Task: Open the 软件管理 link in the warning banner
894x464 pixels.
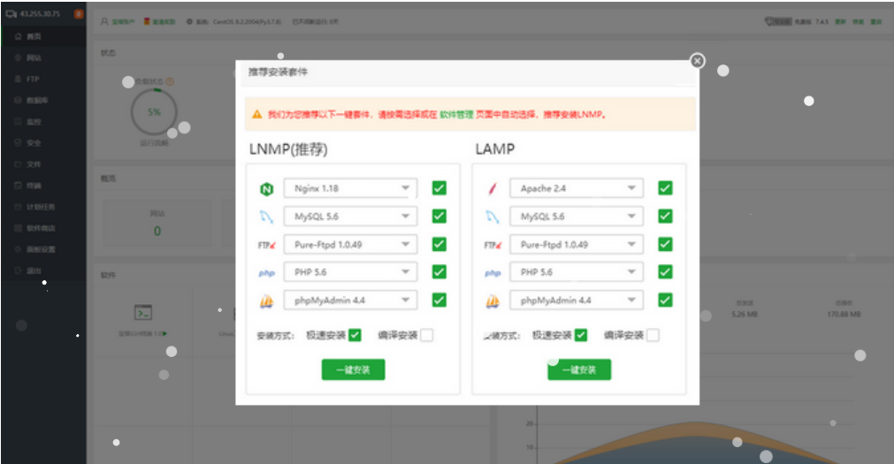Action: pos(456,115)
